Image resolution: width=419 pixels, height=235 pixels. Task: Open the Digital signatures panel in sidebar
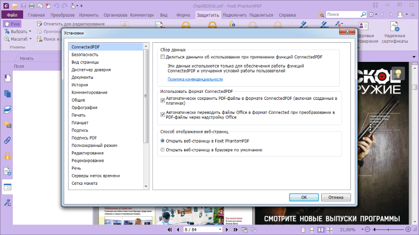(x=7, y=203)
